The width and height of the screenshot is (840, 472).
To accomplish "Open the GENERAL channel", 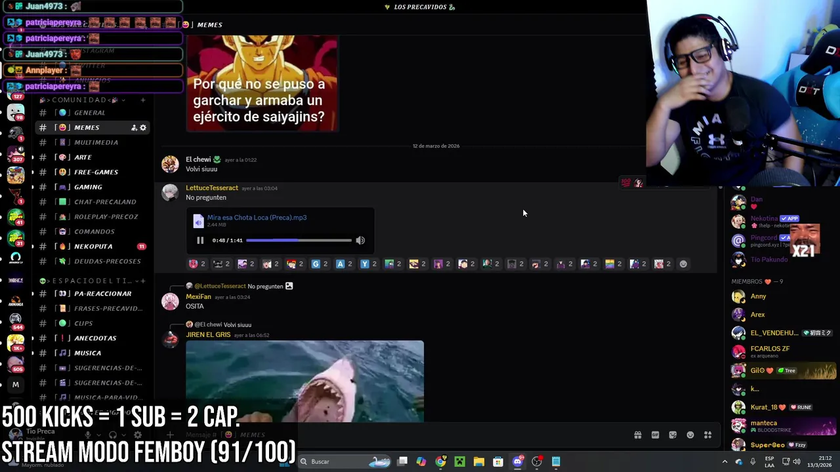I will [x=93, y=113].
